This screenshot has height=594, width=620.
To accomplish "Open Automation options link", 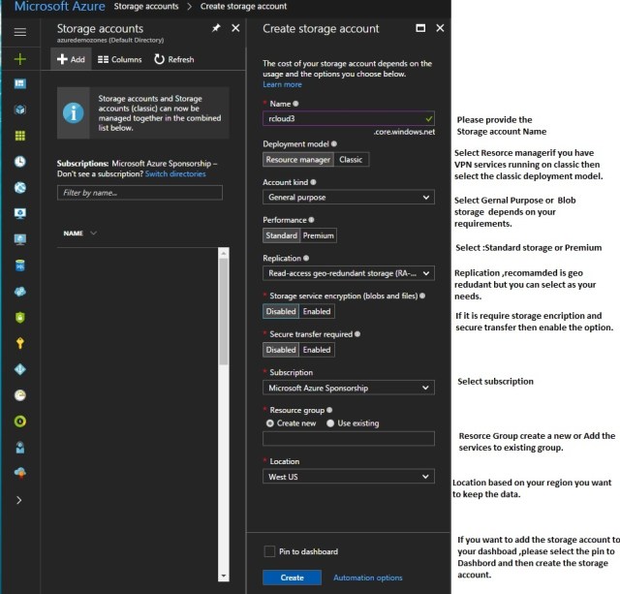I will 368,578.
